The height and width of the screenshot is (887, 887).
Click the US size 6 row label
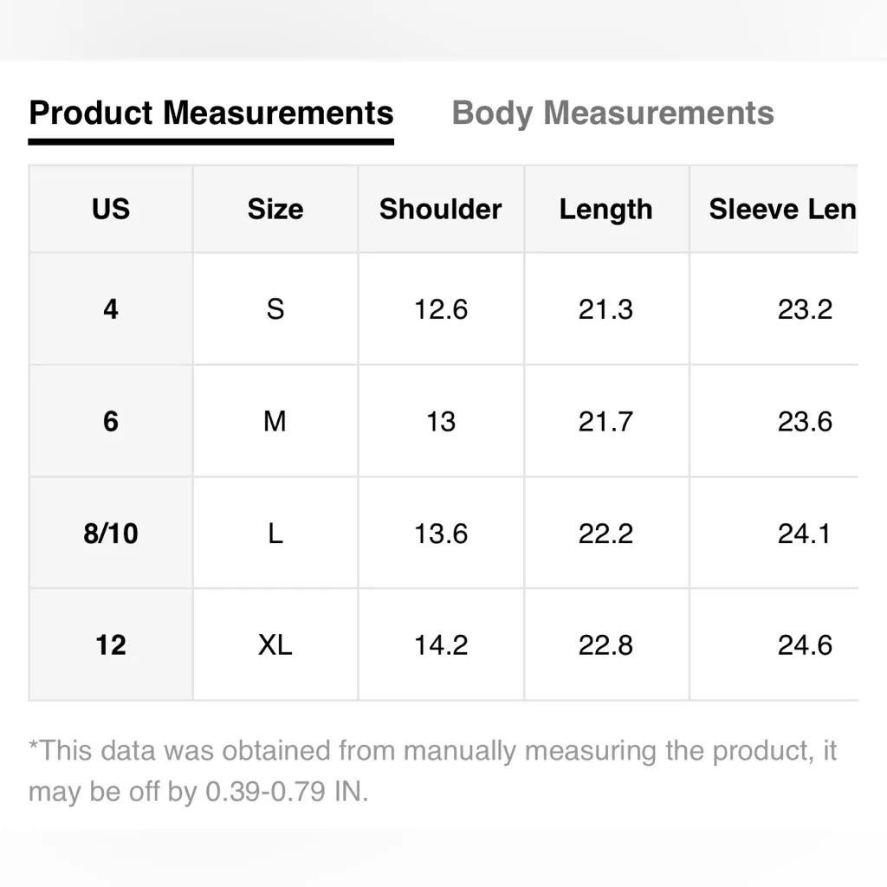[x=111, y=422]
